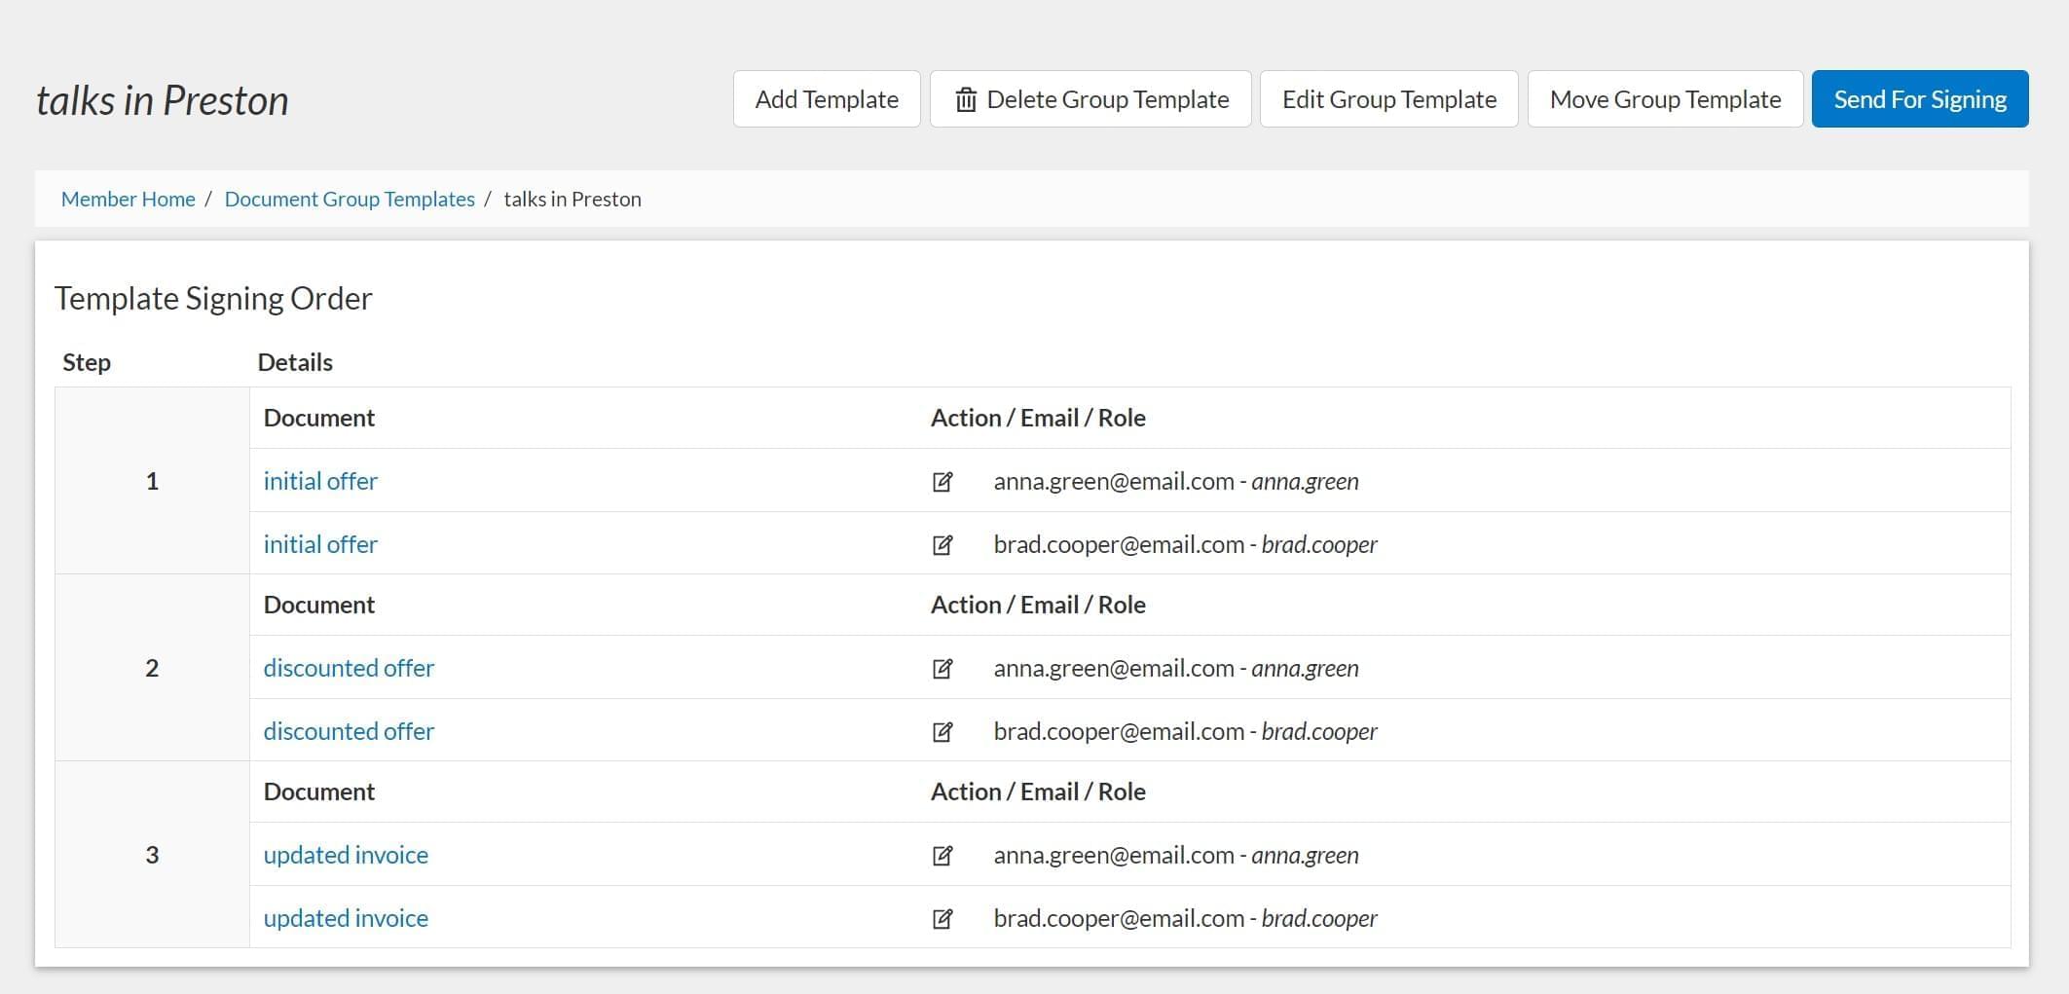The width and height of the screenshot is (2069, 994).
Task: Open the discounted offer document in step 2
Action: tap(349, 669)
